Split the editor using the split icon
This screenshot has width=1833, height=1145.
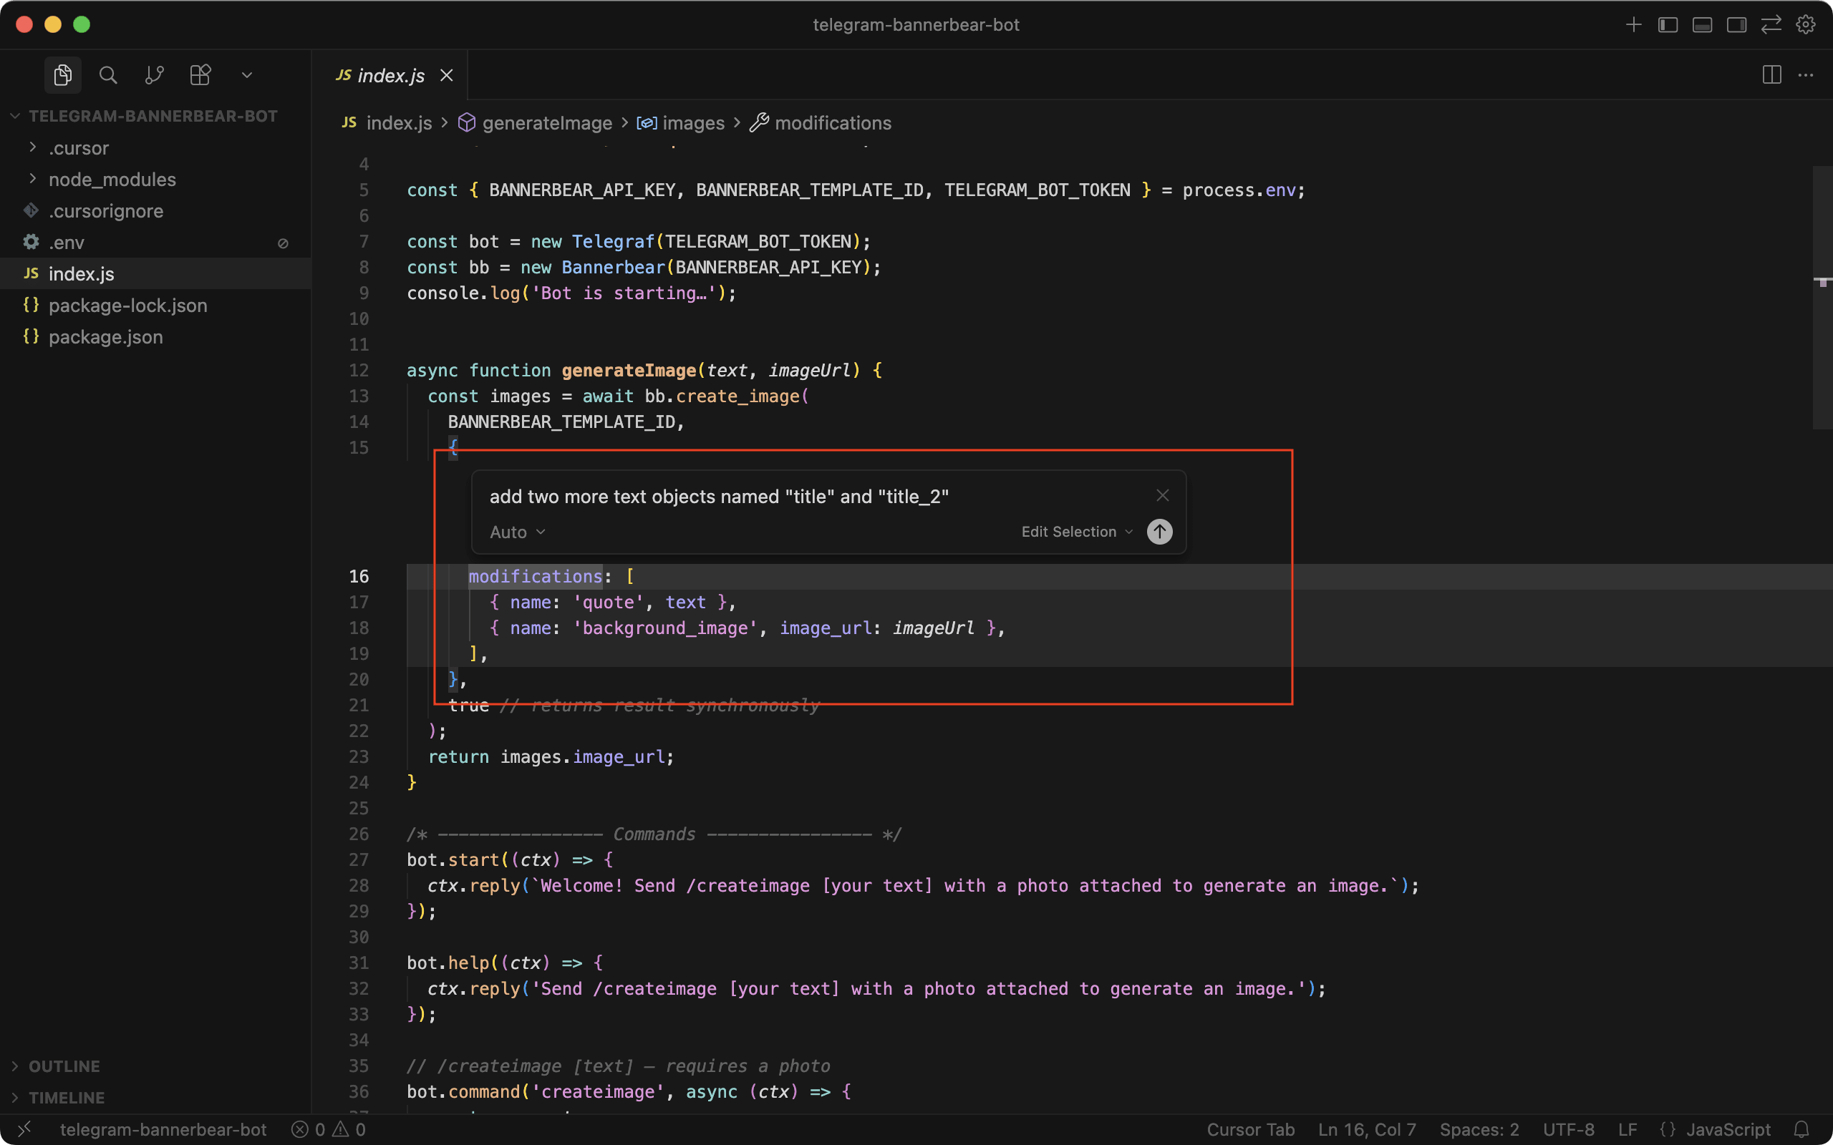point(1771,74)
